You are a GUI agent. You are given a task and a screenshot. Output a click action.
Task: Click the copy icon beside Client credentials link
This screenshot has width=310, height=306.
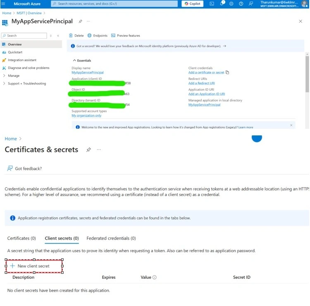[227, 72]
